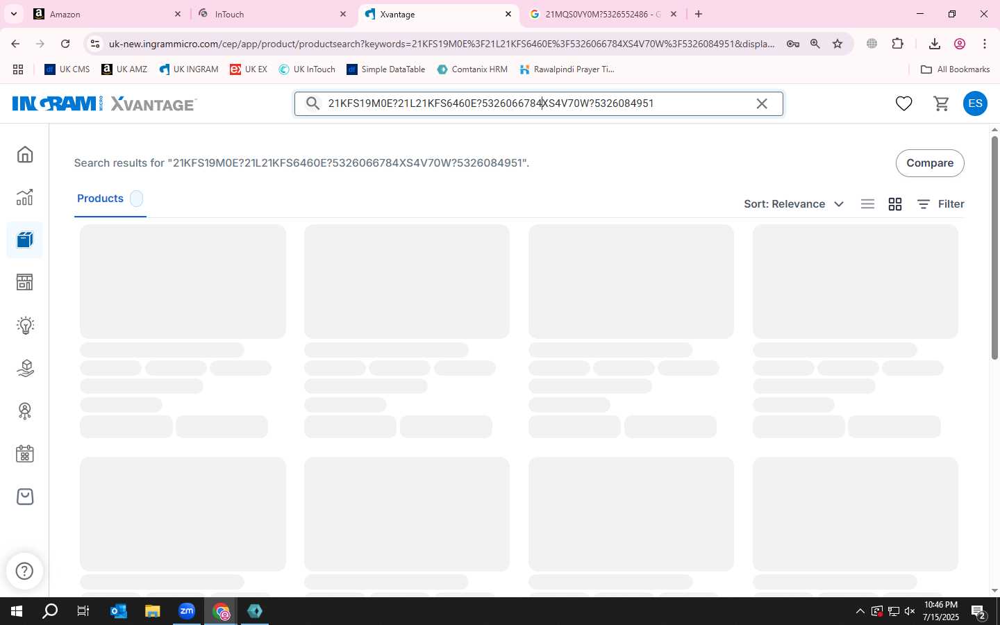This screenshot has height=625, width=1000.
Task: Open the calendar sidebar icon
Action: (x=25, y=454)
